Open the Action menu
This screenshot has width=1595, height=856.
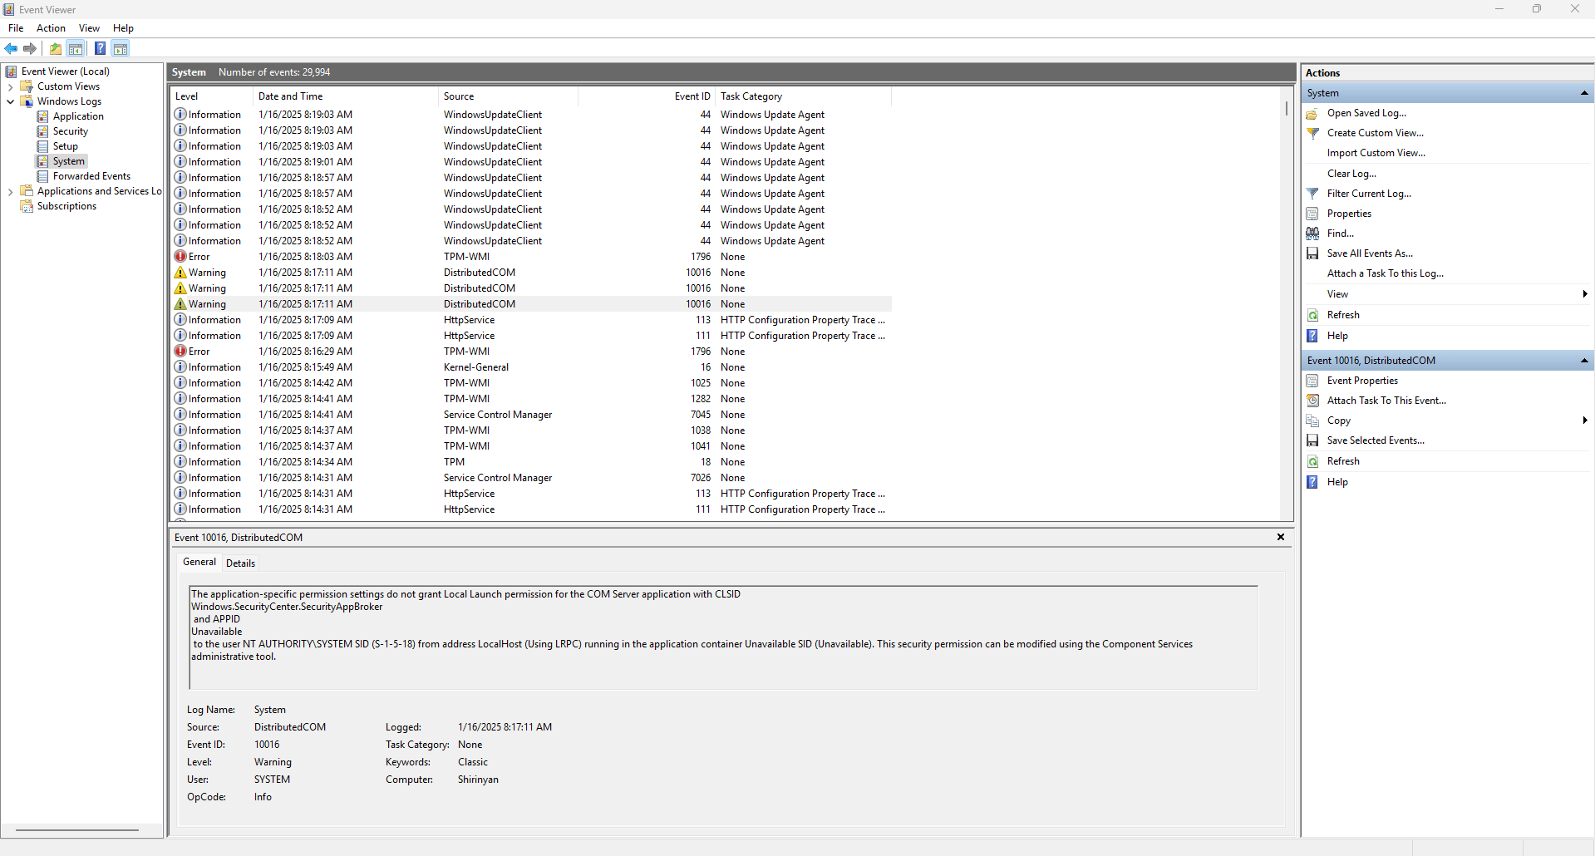coord(51,28)
